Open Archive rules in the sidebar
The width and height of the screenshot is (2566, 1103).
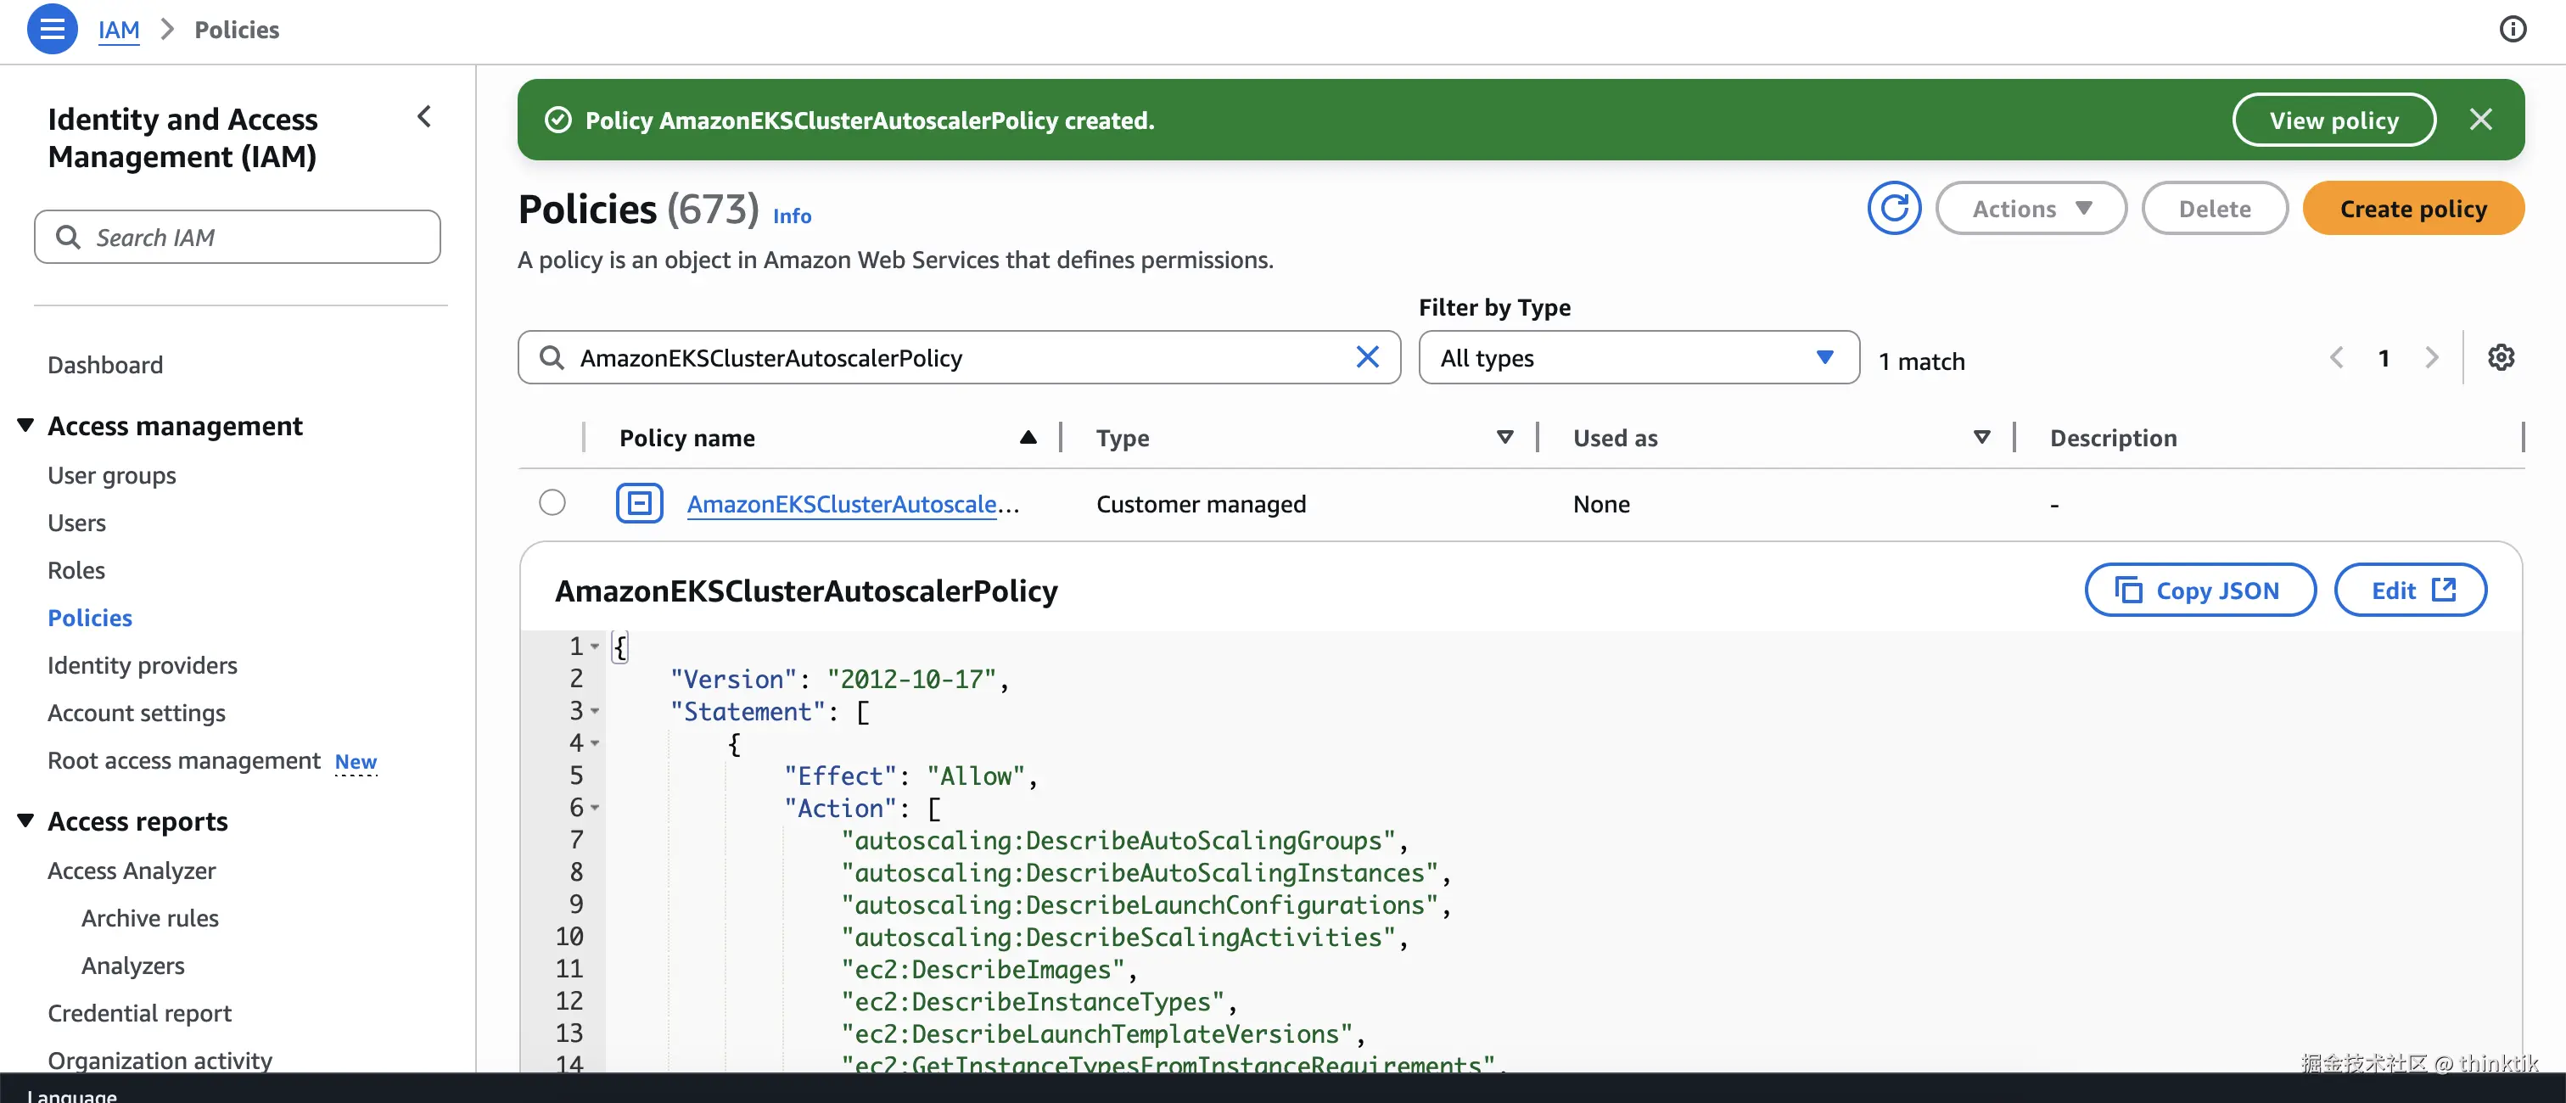click(x=149, y=918)
